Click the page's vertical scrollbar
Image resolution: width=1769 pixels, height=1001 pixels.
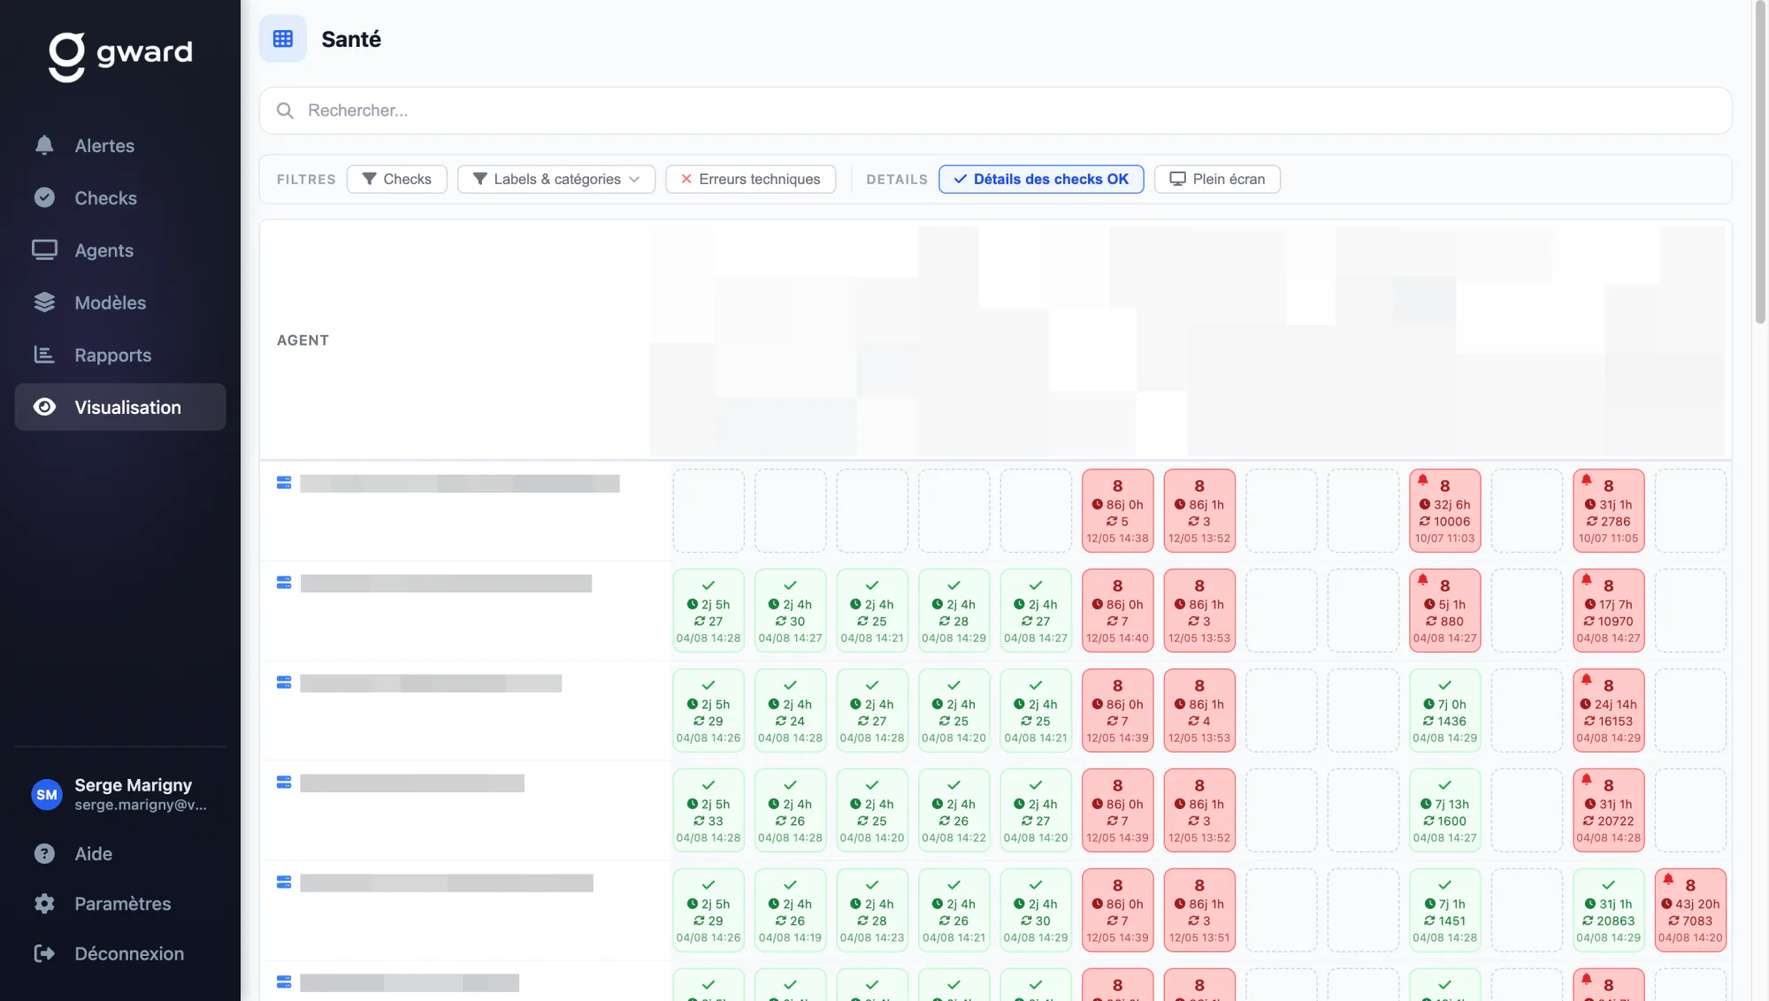pyautogui.click(x=1759, y=164)
